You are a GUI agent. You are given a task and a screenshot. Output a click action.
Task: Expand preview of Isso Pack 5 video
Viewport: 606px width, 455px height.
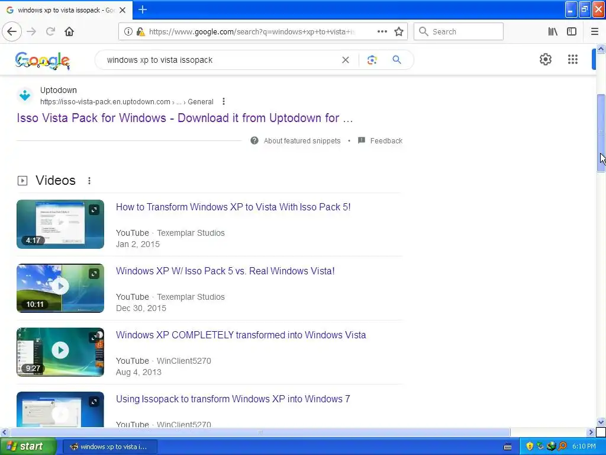[x=94, y=210]
